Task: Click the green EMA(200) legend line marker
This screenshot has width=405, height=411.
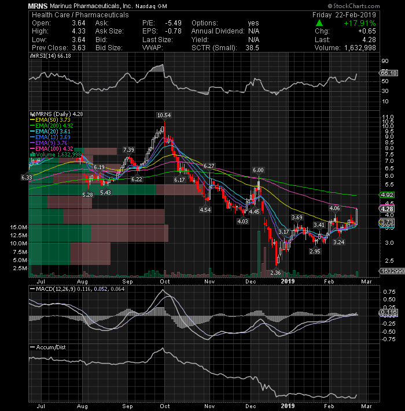Action: (32, 126)
